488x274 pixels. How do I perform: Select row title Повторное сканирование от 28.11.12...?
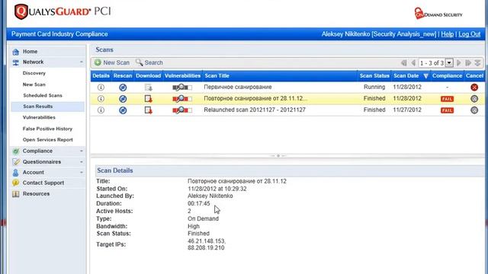255,98
